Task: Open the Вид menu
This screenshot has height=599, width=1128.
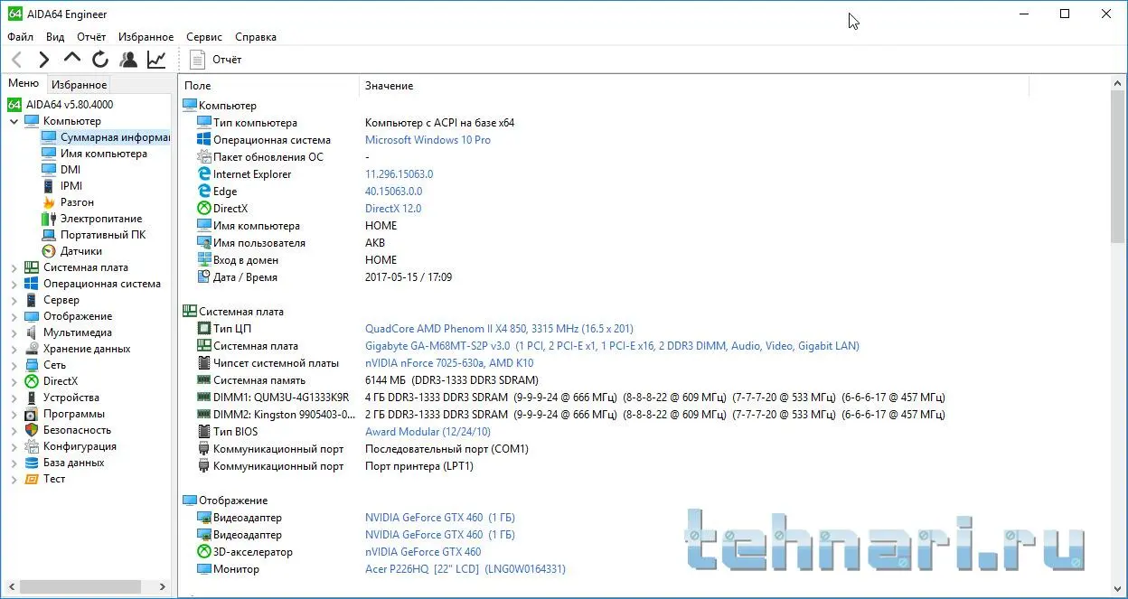Action: pos(55,37)
